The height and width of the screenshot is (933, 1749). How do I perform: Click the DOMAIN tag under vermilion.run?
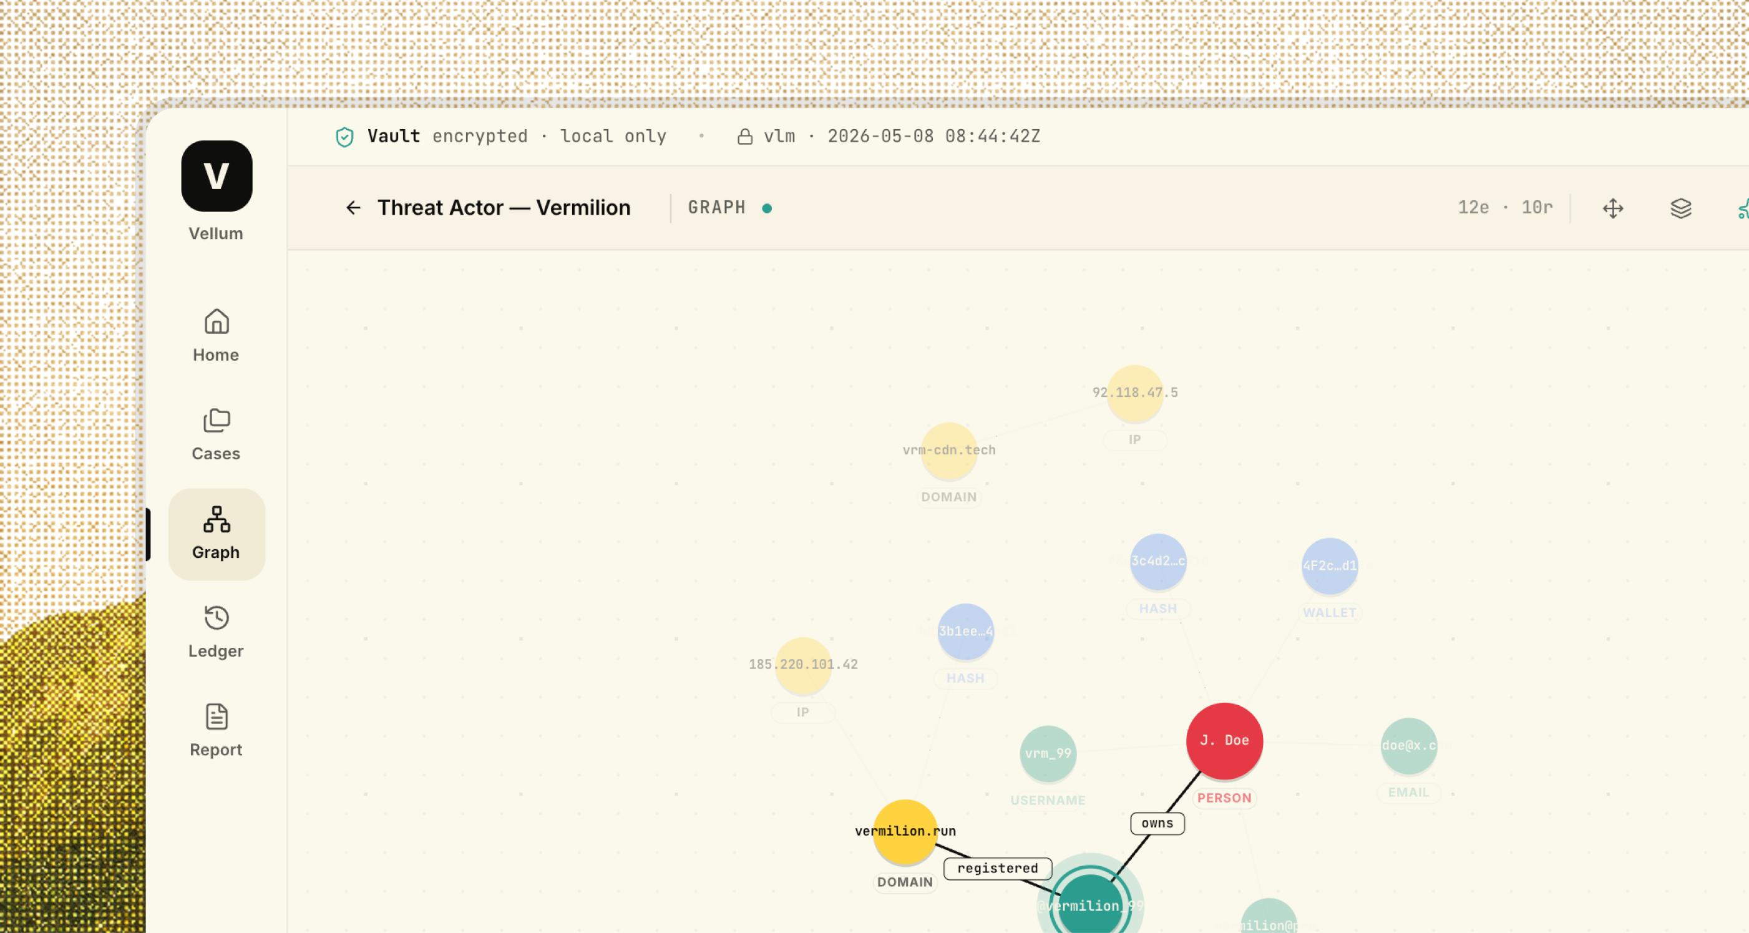click(905, 882)
